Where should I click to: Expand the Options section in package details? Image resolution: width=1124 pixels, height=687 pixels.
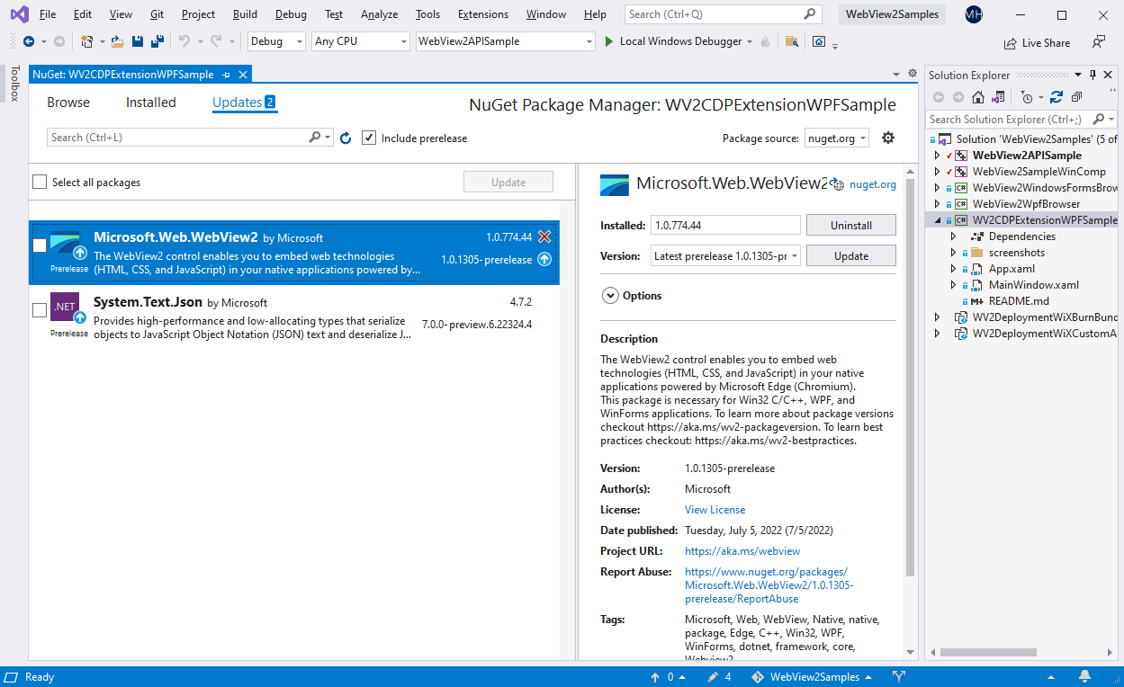click(x=610, y=295)
